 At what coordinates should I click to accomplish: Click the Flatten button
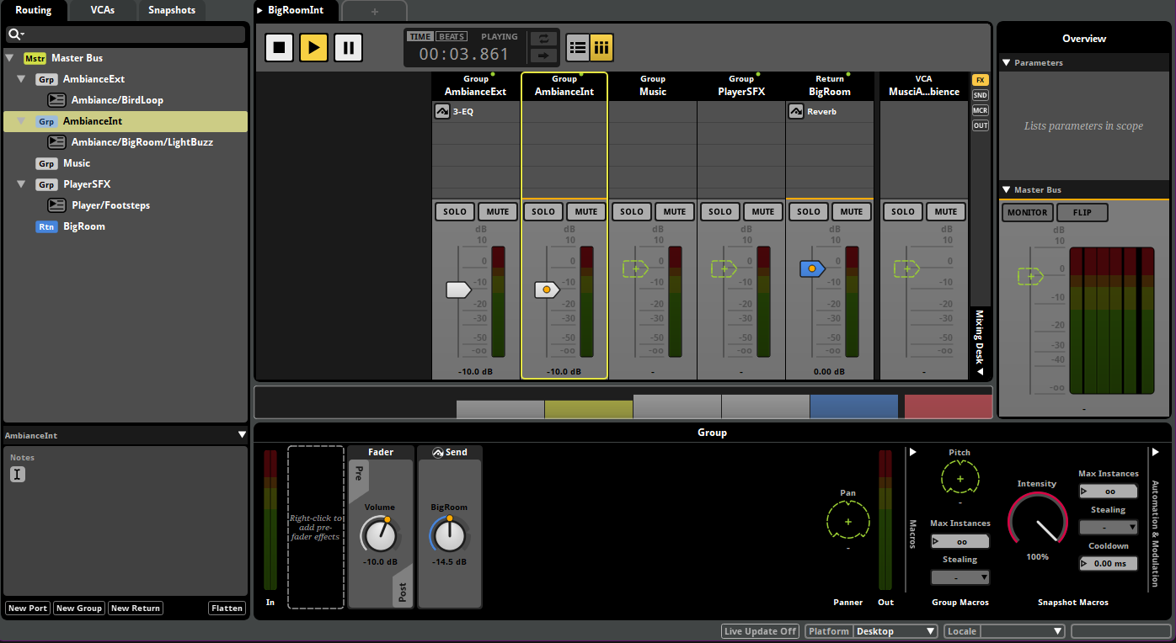point(227,608)
